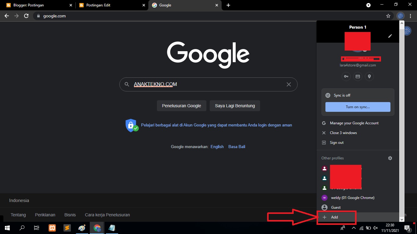Click the browser forward arrow

[x=16, y=16]
